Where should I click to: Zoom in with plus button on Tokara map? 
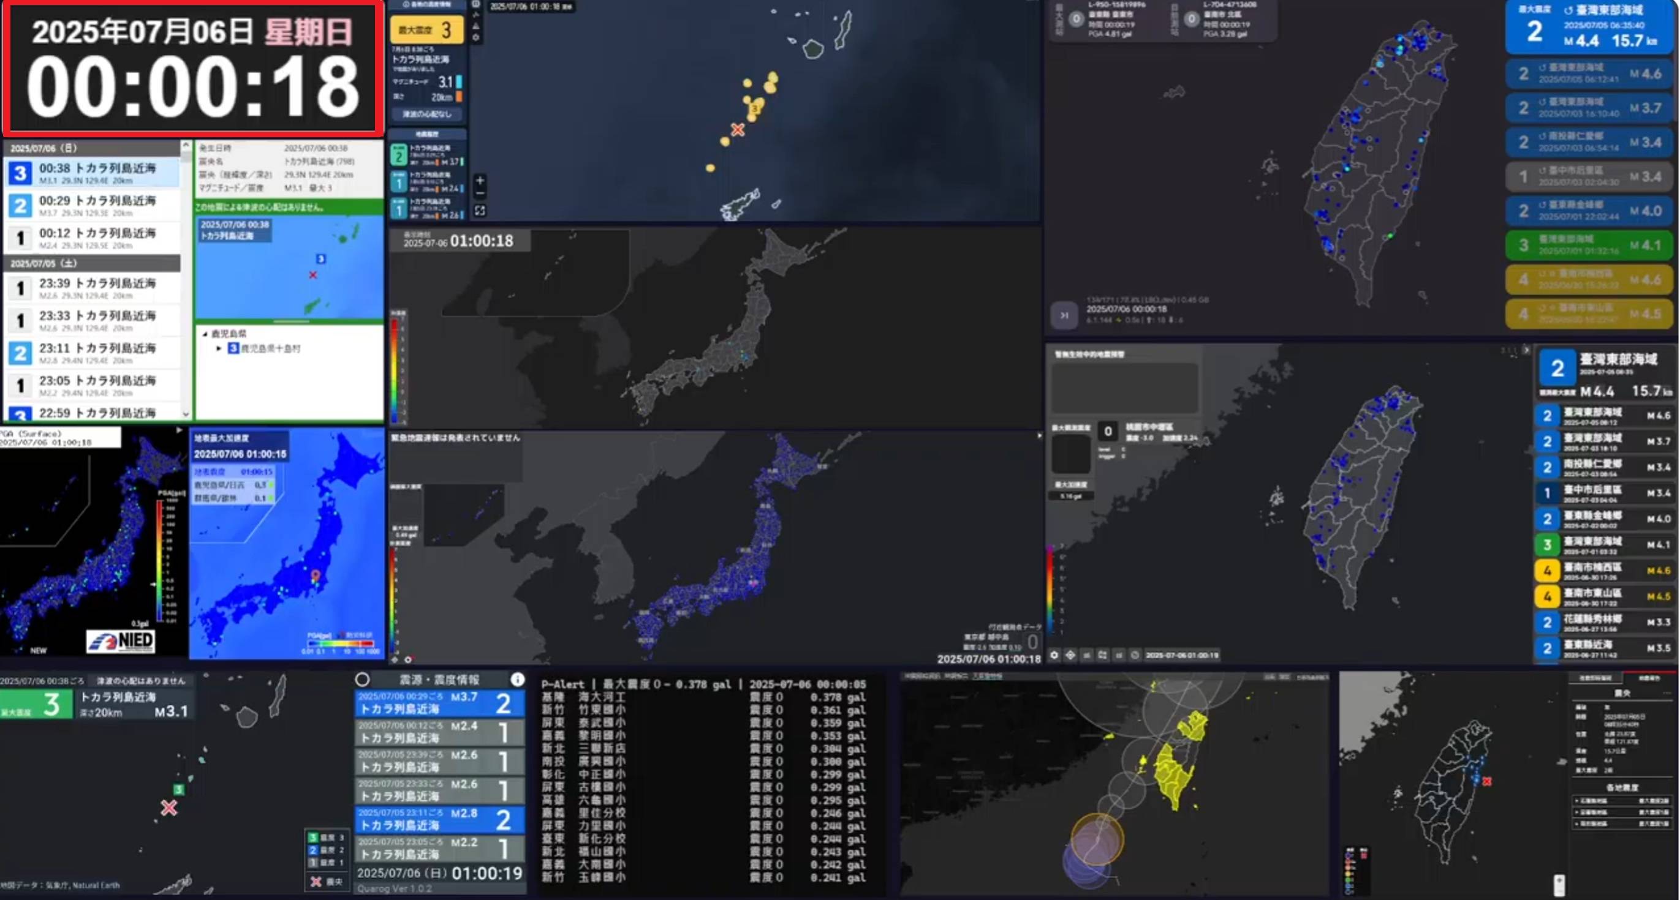point(480,181)
